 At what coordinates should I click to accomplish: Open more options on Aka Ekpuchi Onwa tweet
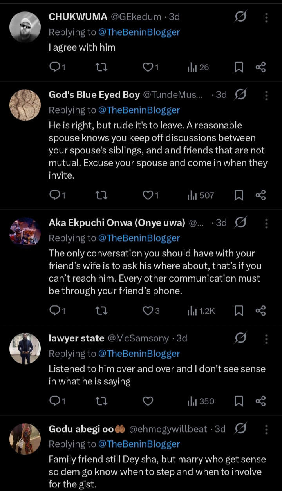click(266, 223)
